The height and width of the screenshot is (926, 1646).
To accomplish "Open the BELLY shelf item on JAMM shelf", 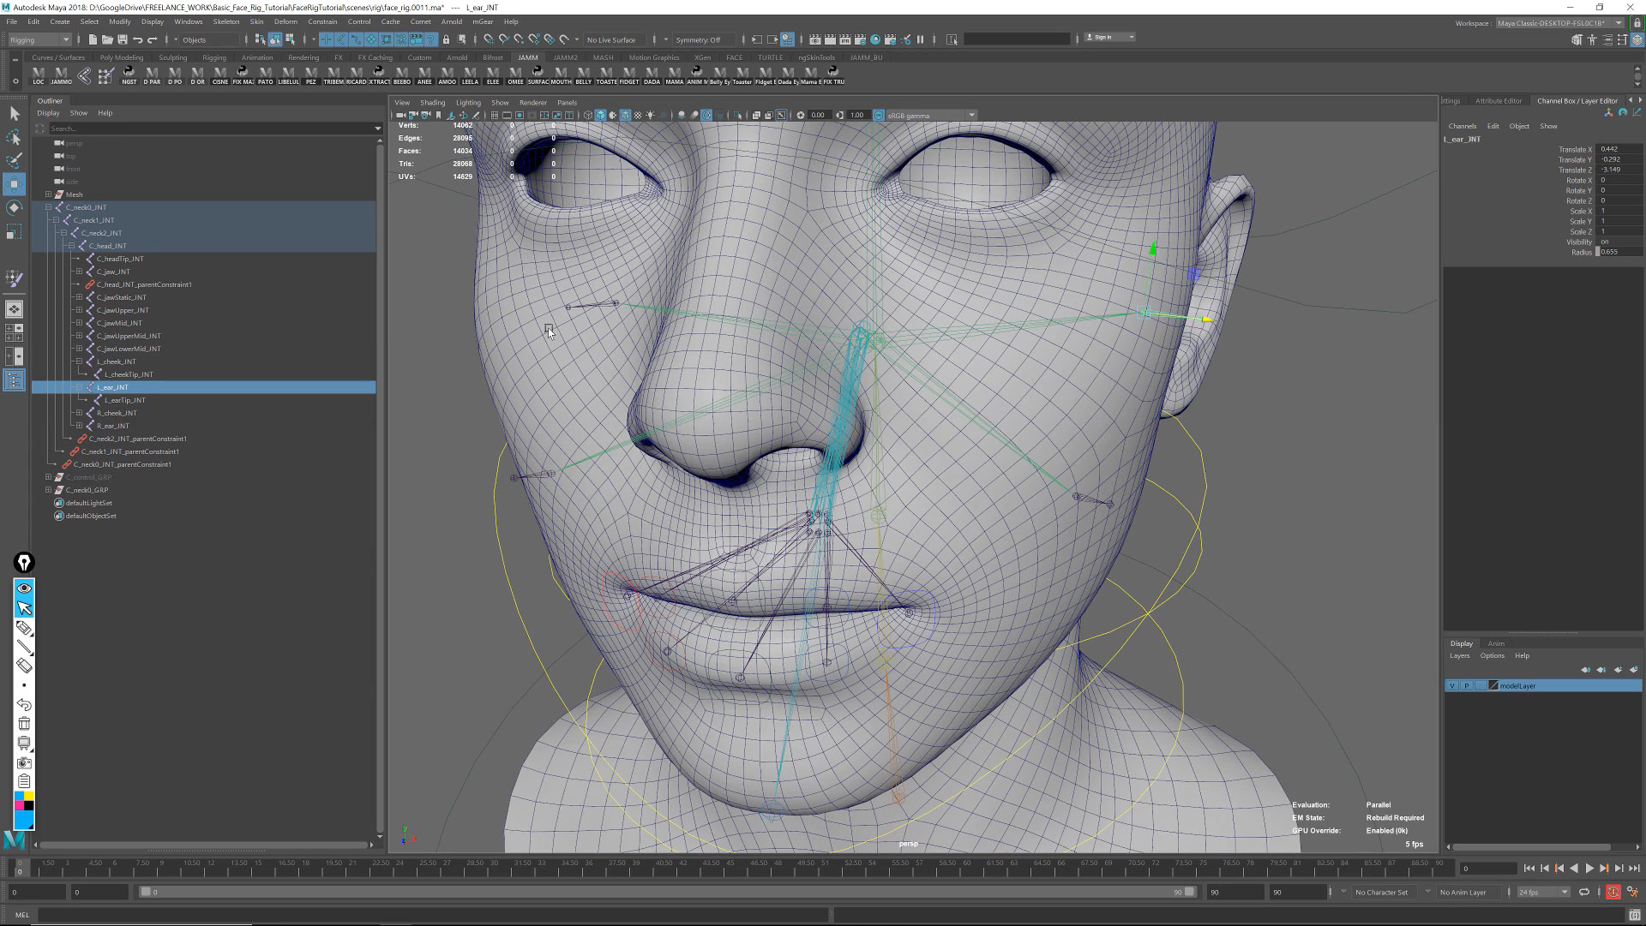I will pos(582,77).
